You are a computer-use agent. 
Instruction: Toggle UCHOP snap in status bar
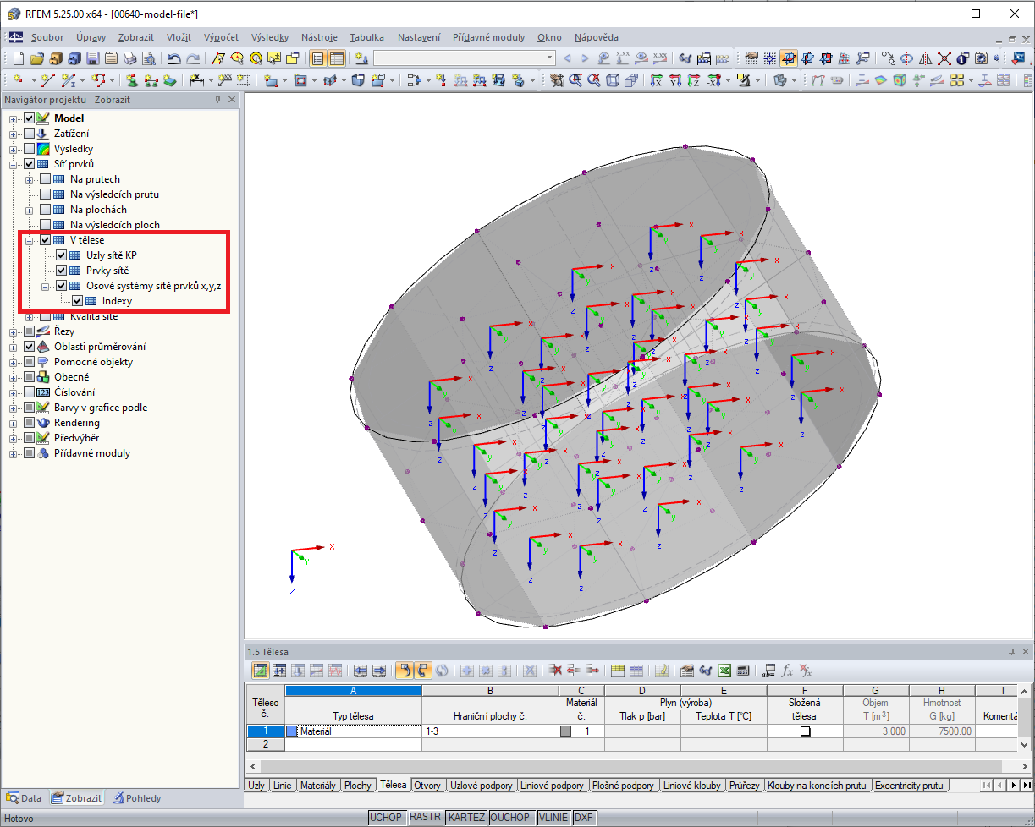[x=387, y=818]
